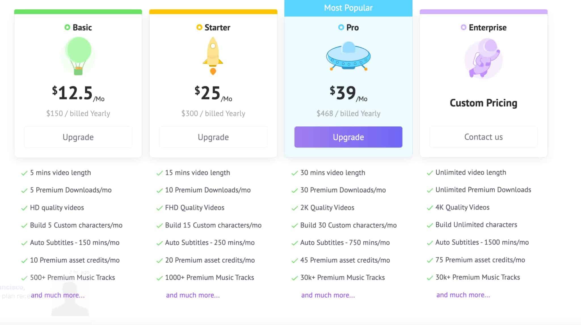Viewport: 581px width, 325px height.
Task: Click the green hot air balloon Basic plan icon
Action: (x=77, y=56)
